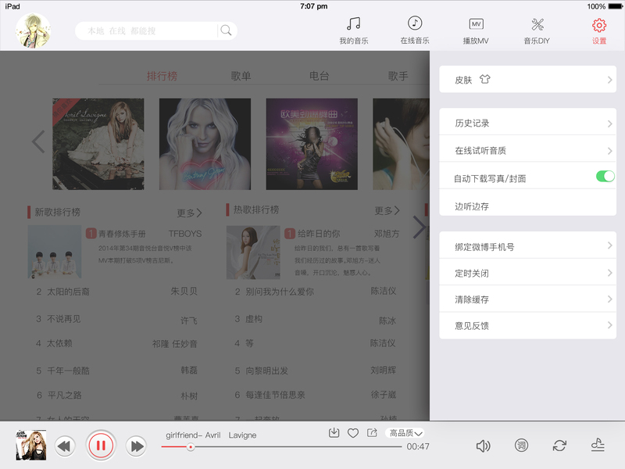This screenshot has width=625, height=469.
Task: Play song 向黎明出发
Action: coord(266,371)
